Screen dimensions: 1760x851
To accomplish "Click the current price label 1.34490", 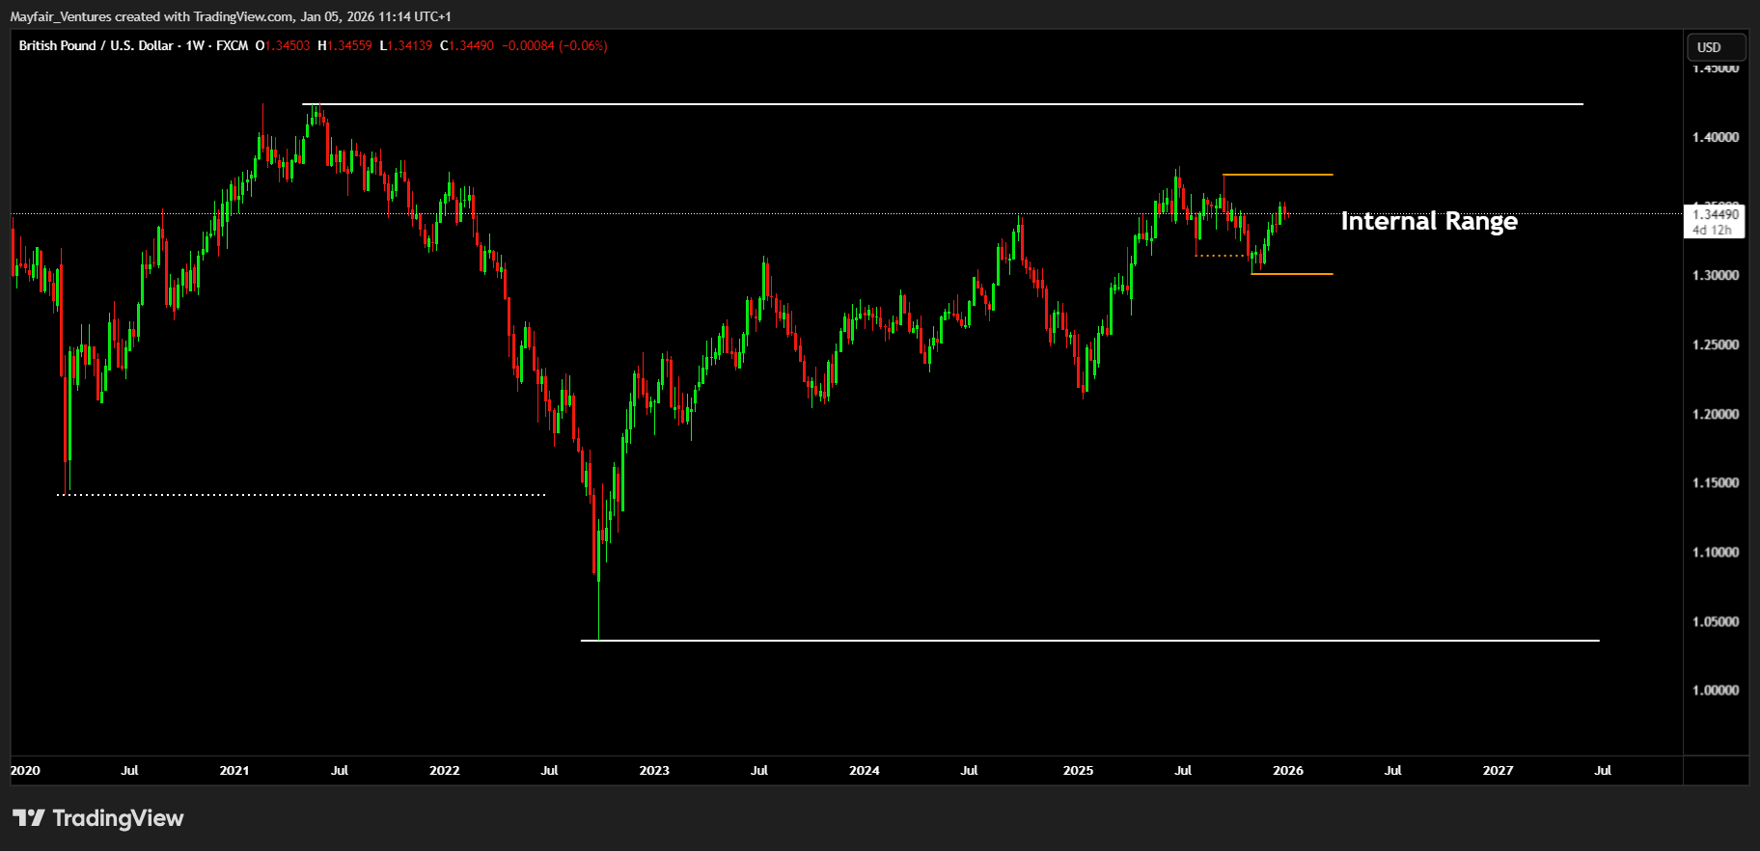I will coord(1716,214).
